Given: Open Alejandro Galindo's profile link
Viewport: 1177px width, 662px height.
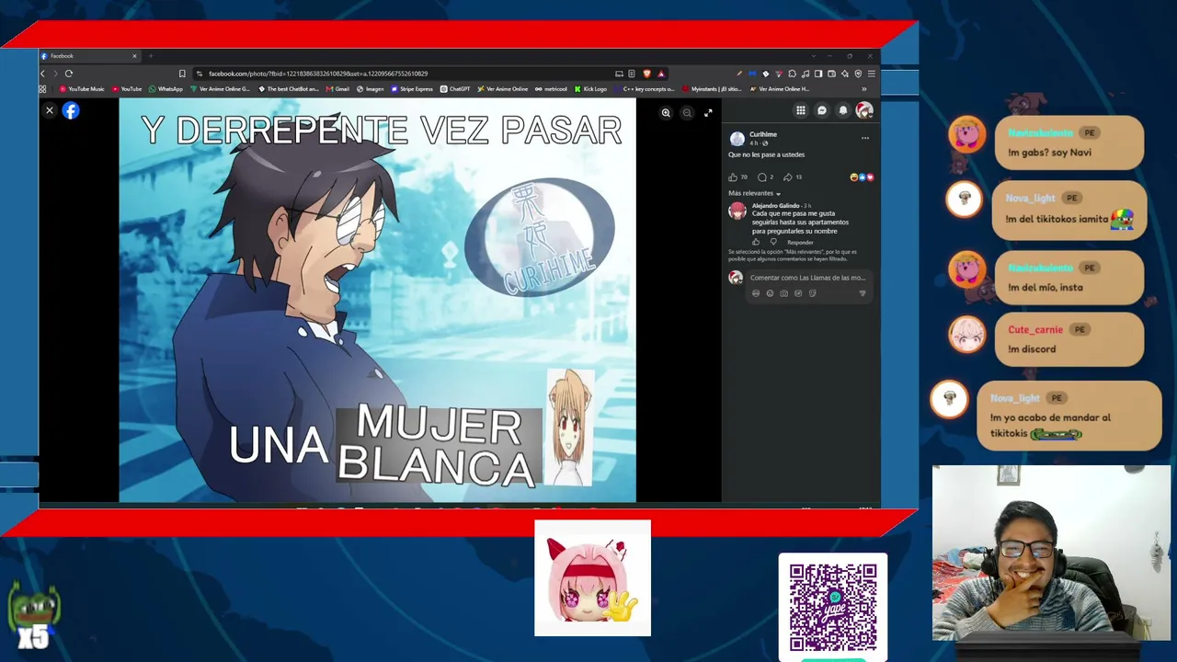Looking at the screenshot, I should tap(776, 206).
